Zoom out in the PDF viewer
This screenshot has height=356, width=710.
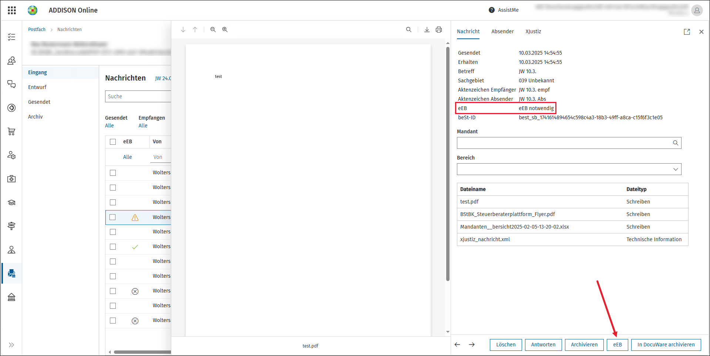tap(213, 30)
